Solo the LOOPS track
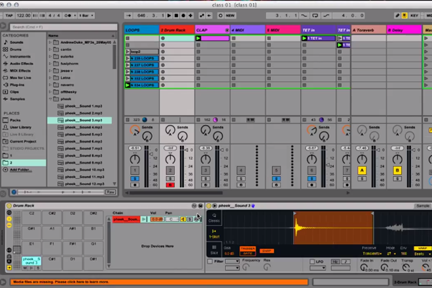The width and height of the screenshot is (432, 288). point(134,178)
